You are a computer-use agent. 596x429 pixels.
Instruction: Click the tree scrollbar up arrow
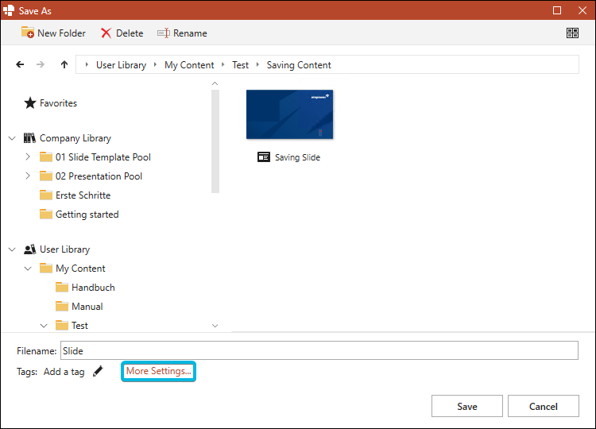215,83
